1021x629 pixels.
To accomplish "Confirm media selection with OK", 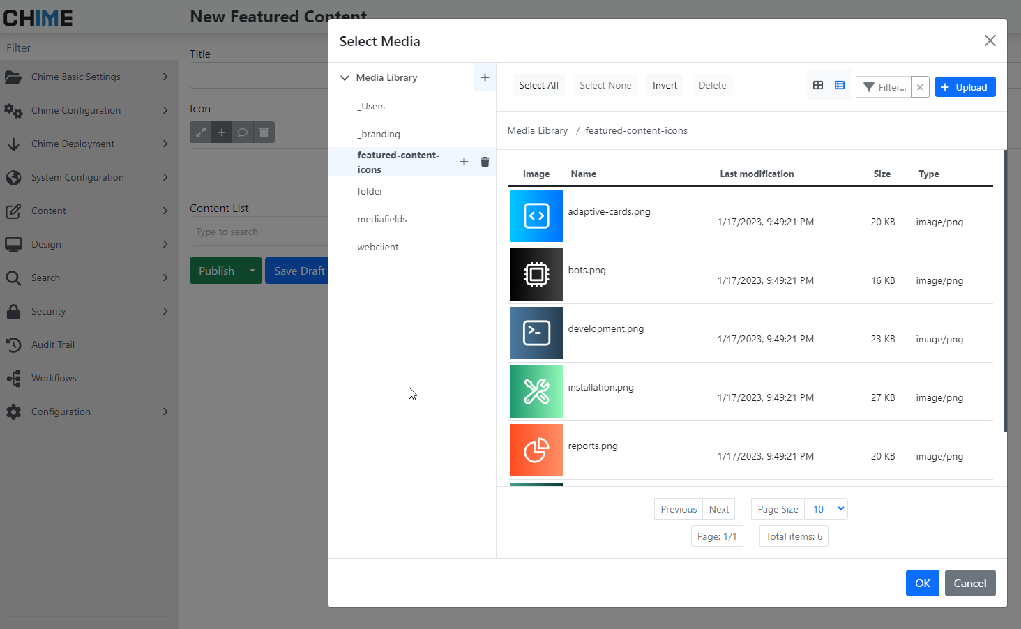I will point(922,582).
